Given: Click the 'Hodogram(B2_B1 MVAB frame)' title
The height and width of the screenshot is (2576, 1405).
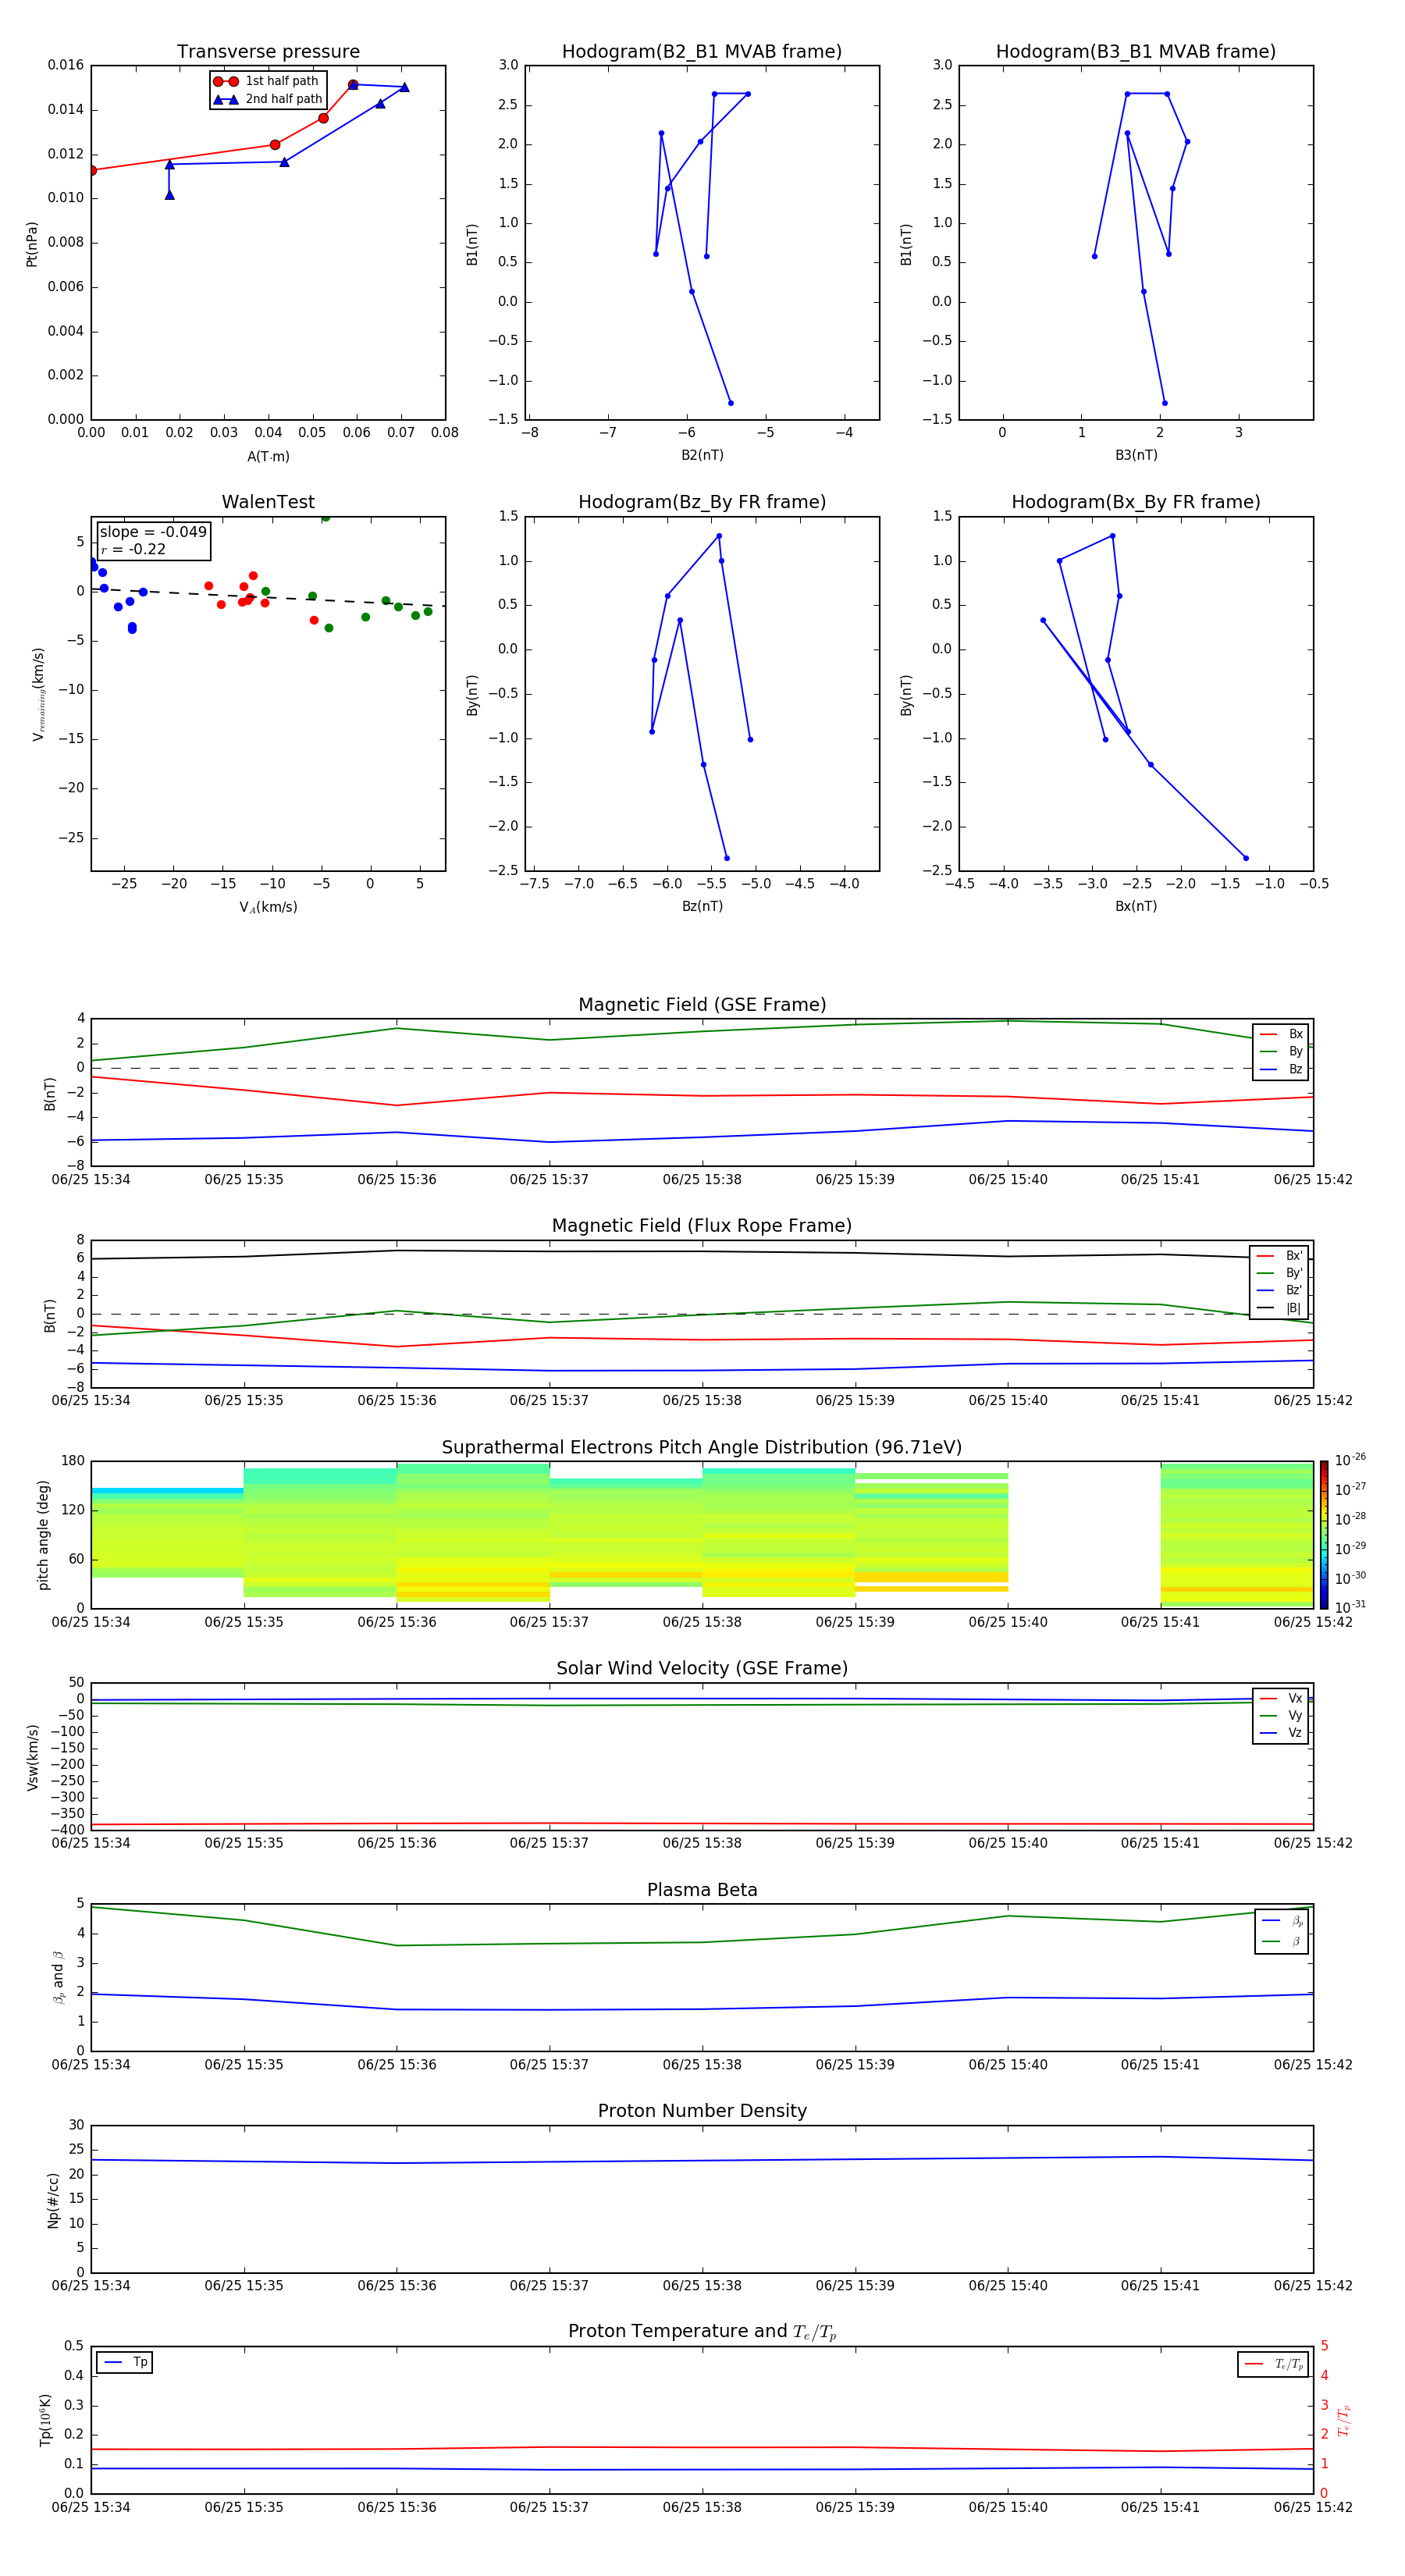Looking at the screenshot, I should point(702,52).
